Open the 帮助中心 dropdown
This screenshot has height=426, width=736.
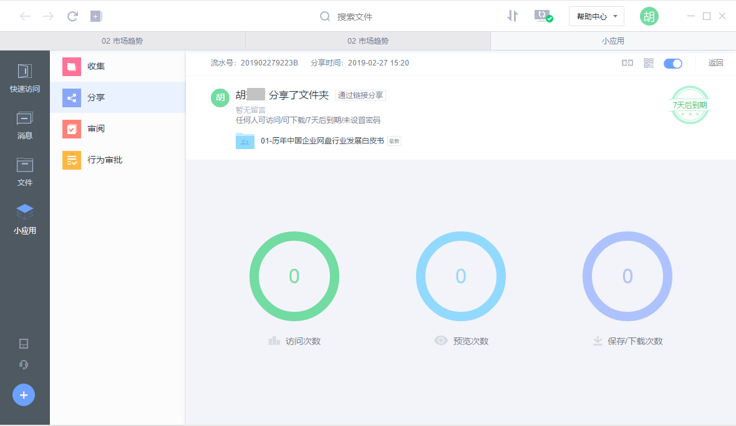[x=596, y=16]
